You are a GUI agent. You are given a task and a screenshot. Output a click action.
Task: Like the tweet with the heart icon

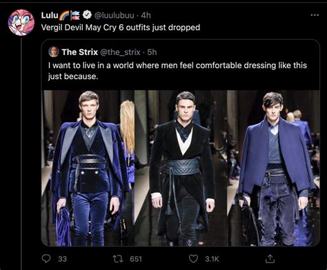point(193,259)
